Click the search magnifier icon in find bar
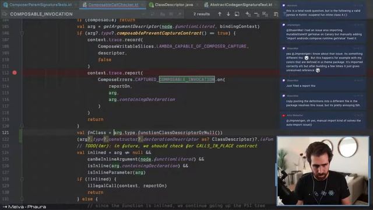The height and width of the screenshot is (210, 373). point(5,14)
